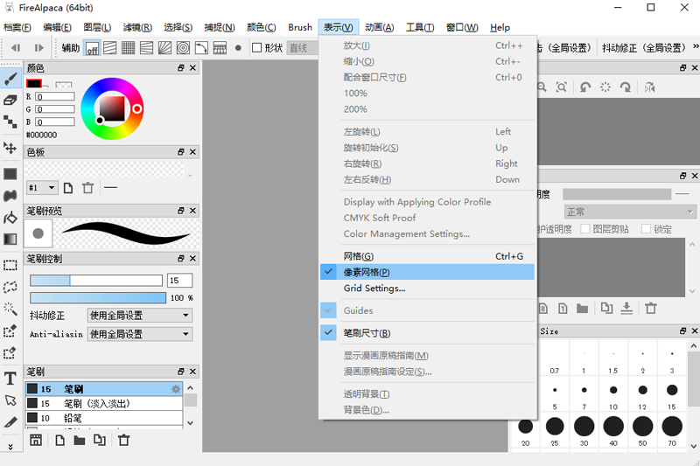Viewport: 700px width, 466px height.
Task: Activate the concentric circle snap guide
Action: tap(184, 48)
